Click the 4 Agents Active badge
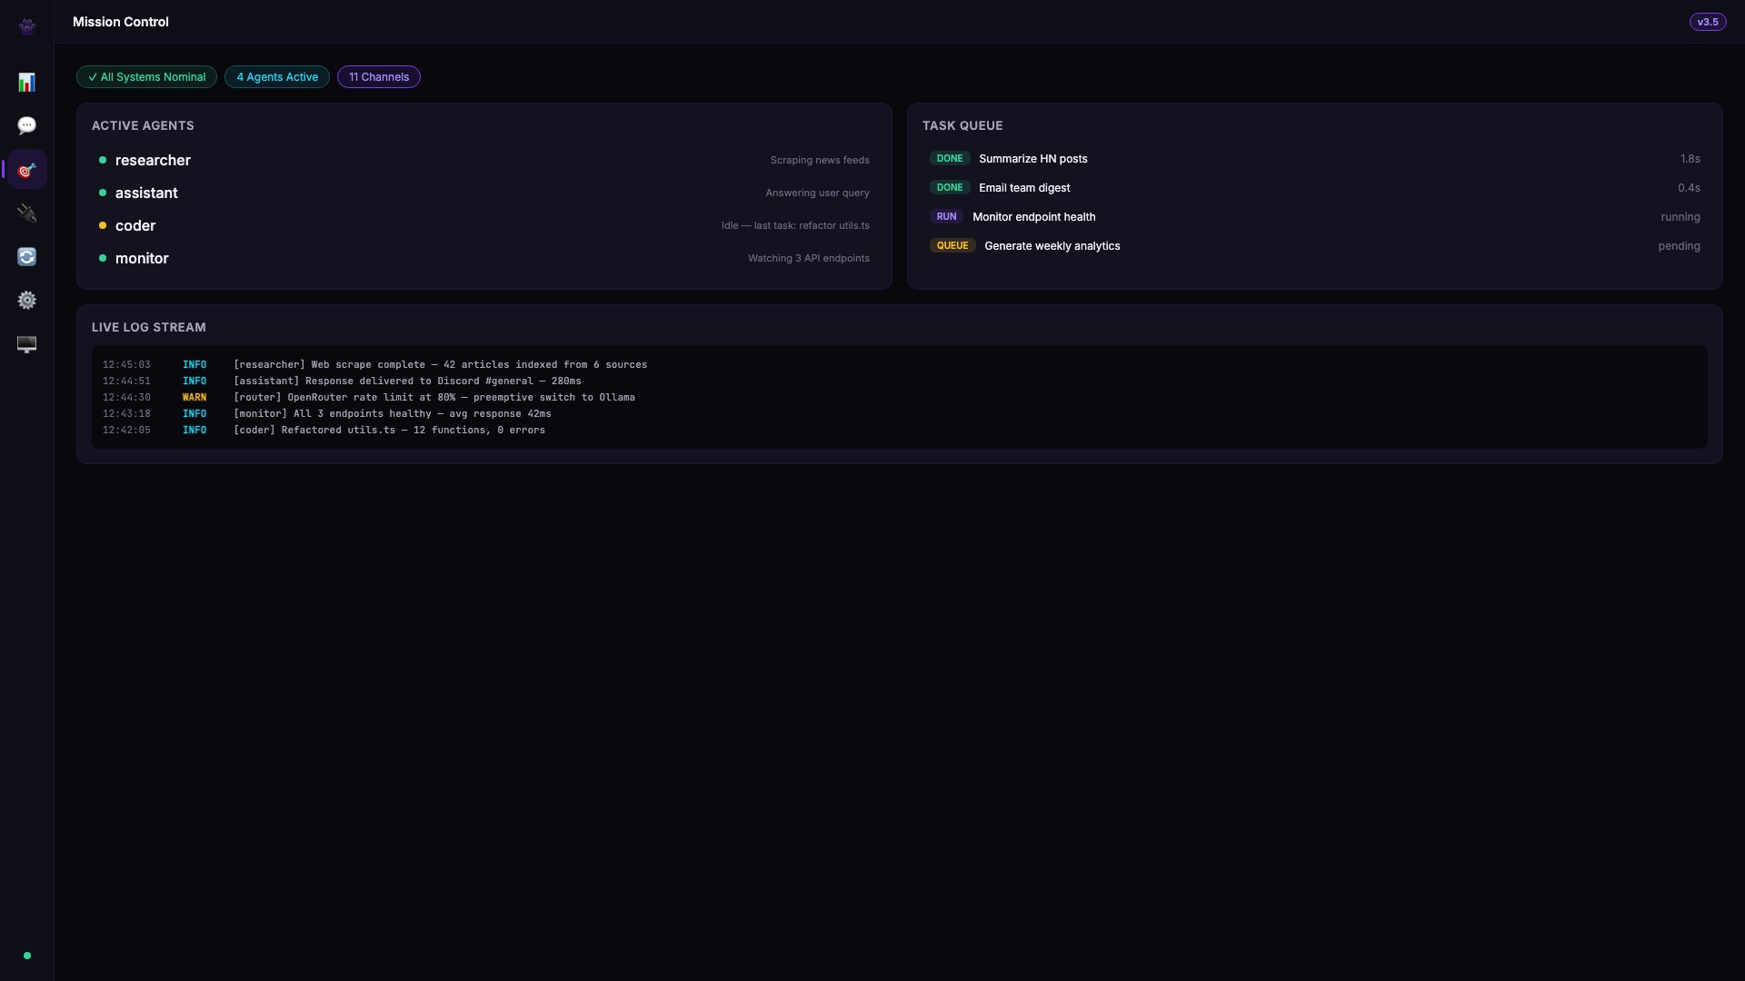This screenshot has width=1745, height=981. coord(277,77)
